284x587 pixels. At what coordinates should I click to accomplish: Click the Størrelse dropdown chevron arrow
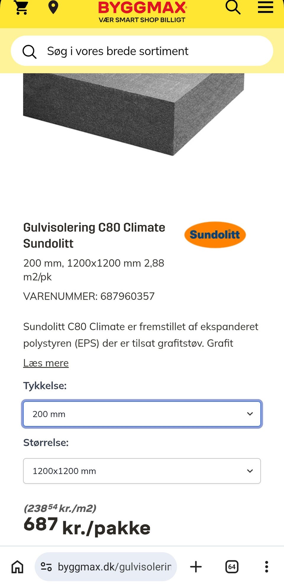click(x=250, y=471)
